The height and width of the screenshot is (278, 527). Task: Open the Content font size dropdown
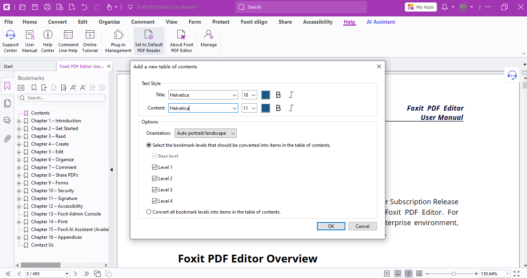pos(253,108)
